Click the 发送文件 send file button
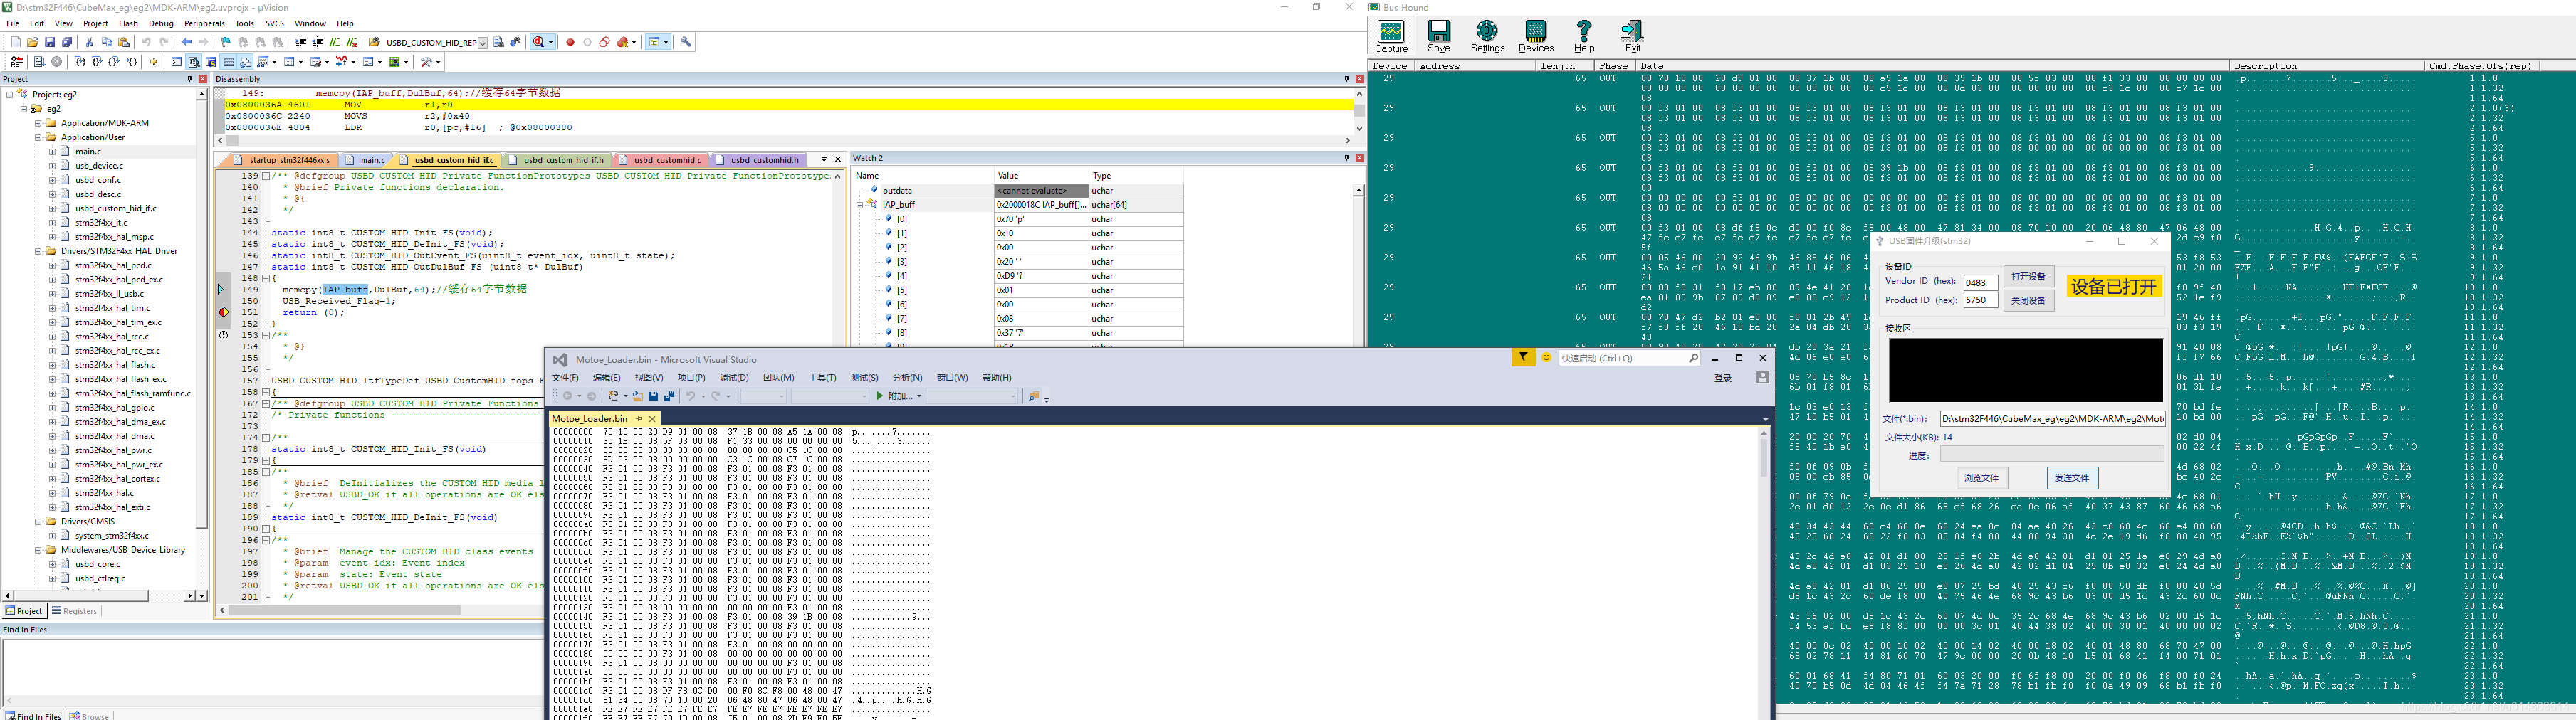The height and width of the screenshot is (720, 2576). click(2072, 478)
